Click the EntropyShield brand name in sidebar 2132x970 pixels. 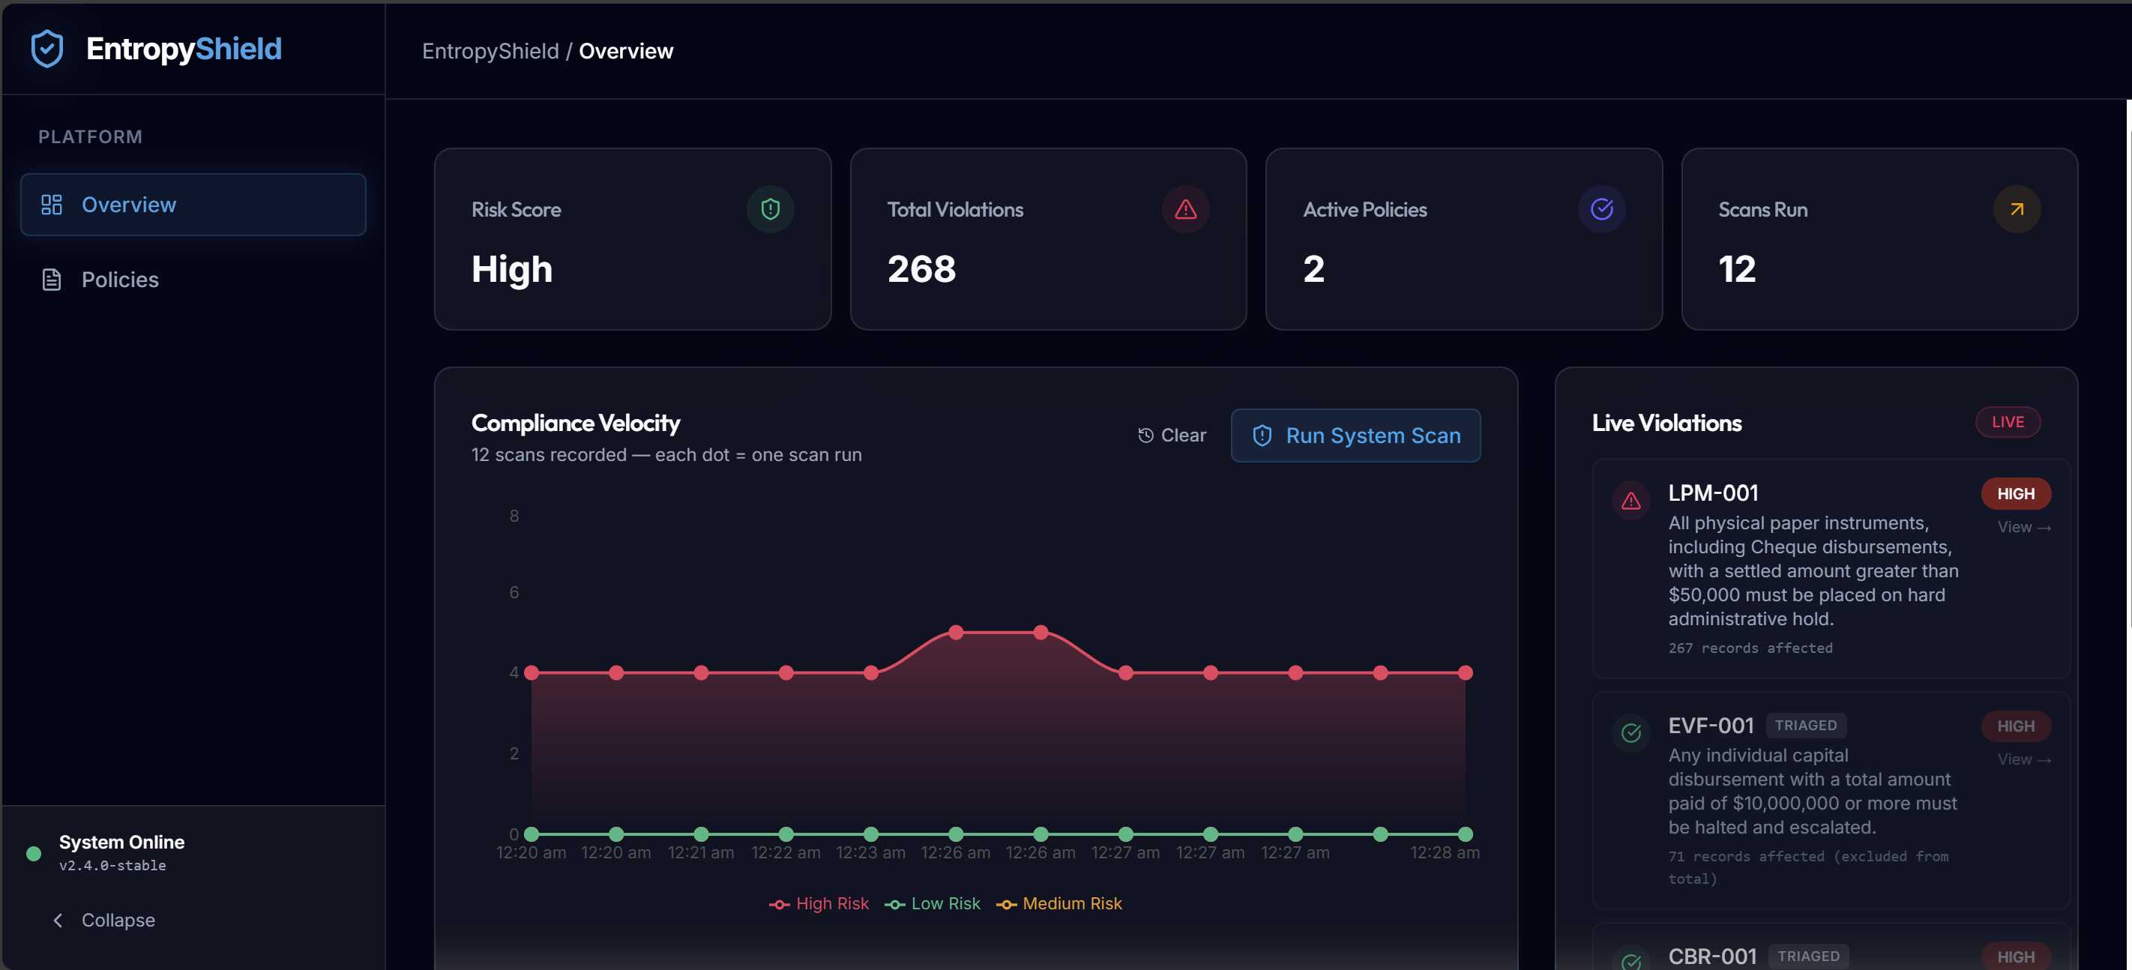[184, 49]
